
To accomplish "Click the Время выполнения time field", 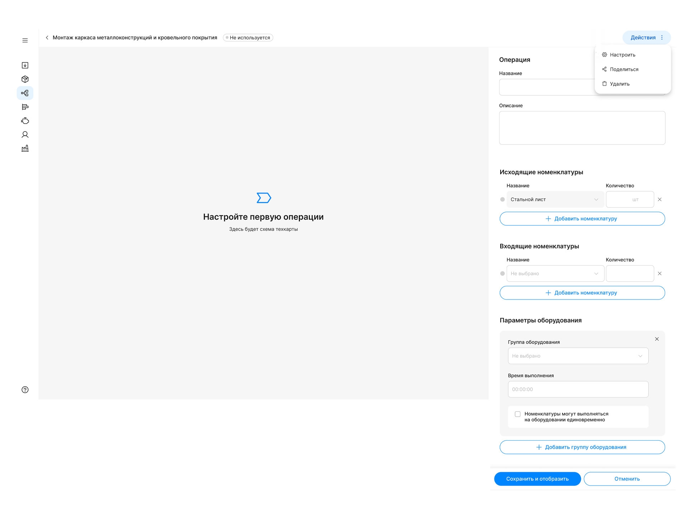I will tap(578, 389).
